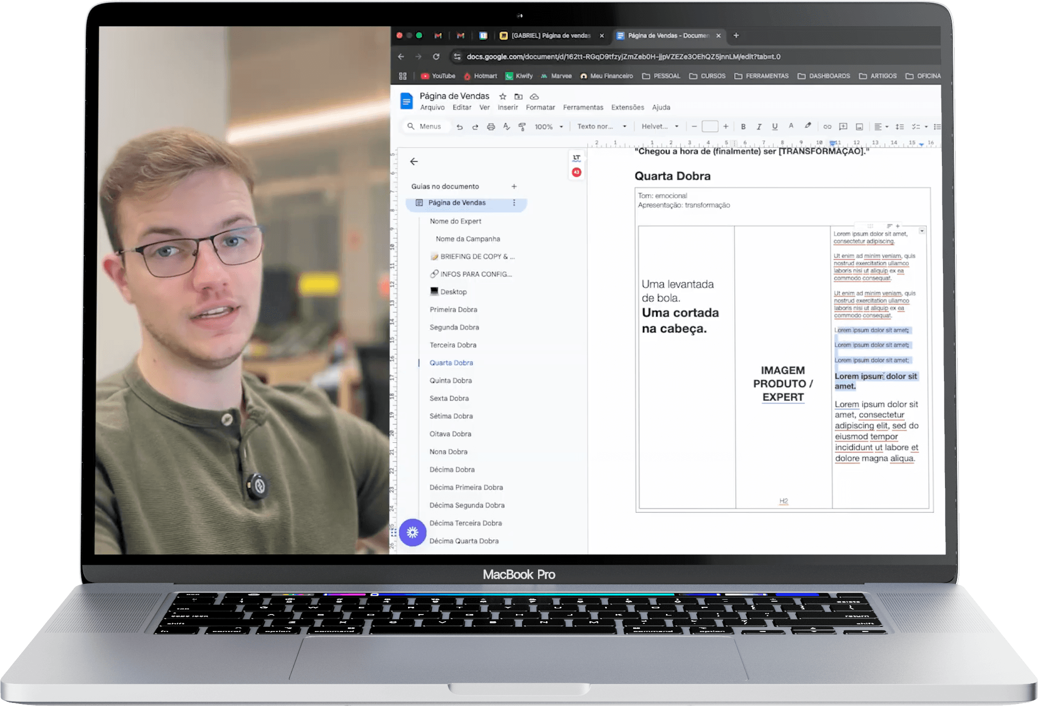Click the undo arrow icon
Screen dimensions: 1038x706
pyautogui.click(x=459, y=127)
